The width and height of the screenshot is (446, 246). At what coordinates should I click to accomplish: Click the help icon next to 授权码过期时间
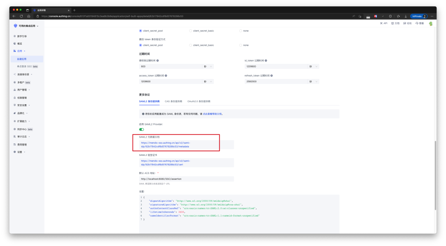(158, 61)
